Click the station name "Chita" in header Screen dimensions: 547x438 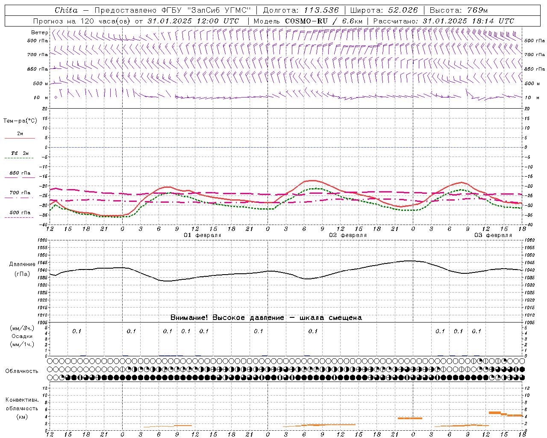pyautogui.click(x=66, y=10)
